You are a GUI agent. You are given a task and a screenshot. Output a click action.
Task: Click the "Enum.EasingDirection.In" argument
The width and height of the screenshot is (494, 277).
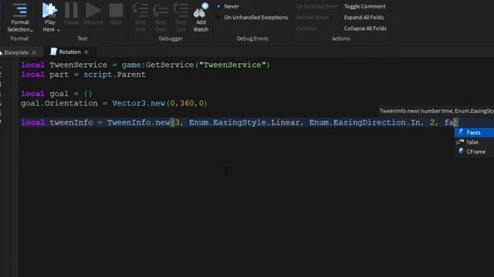(x=364, y=122)
